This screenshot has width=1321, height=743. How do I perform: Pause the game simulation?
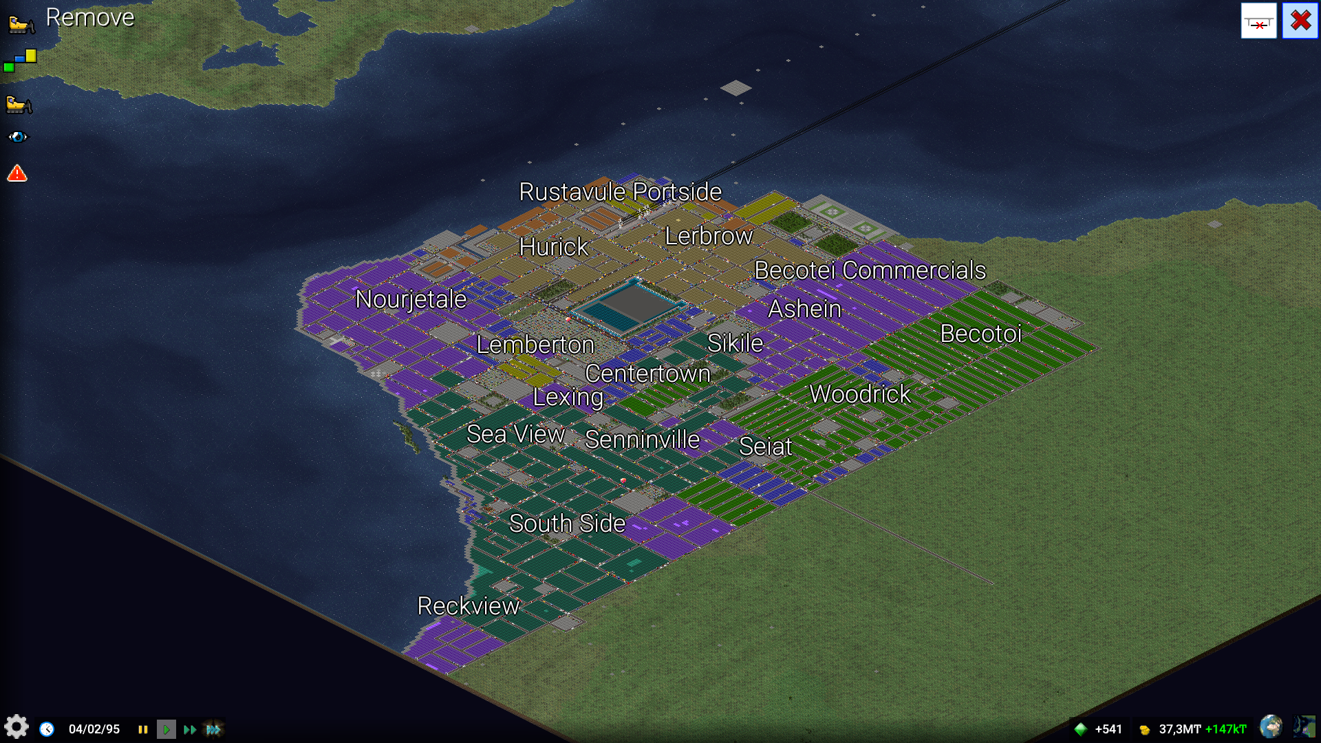coord(142,729)
